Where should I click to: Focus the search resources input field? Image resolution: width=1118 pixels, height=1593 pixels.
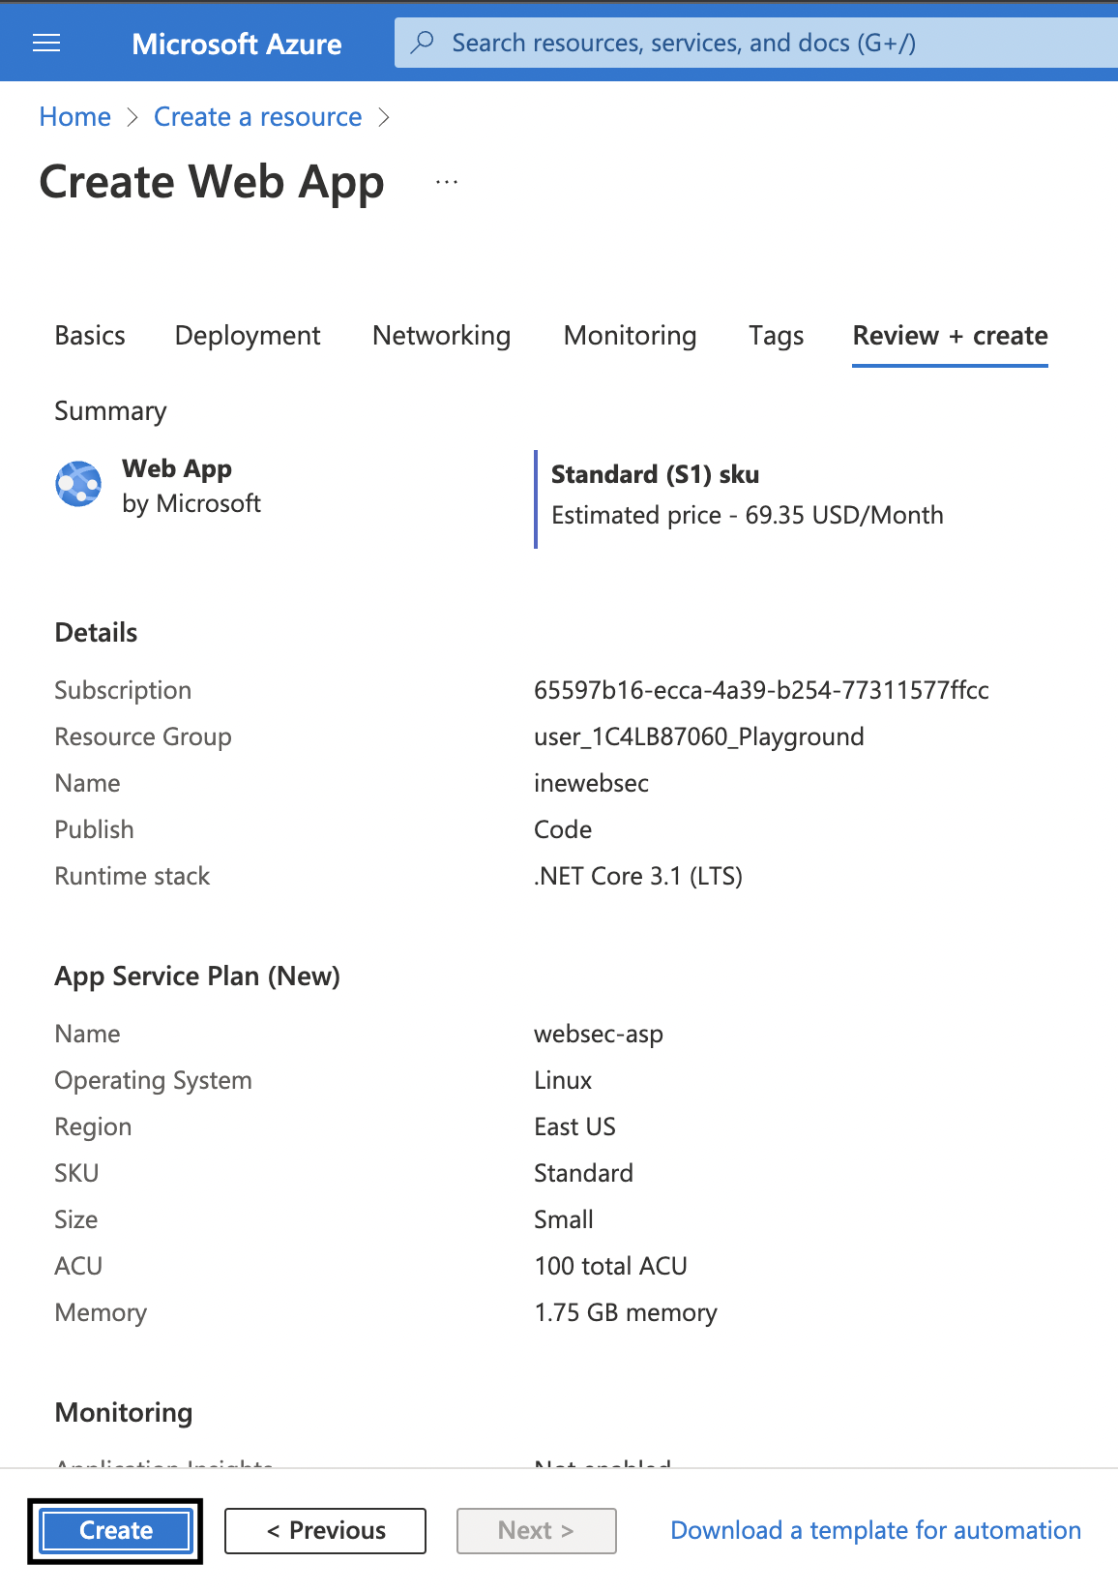point(754,43)
